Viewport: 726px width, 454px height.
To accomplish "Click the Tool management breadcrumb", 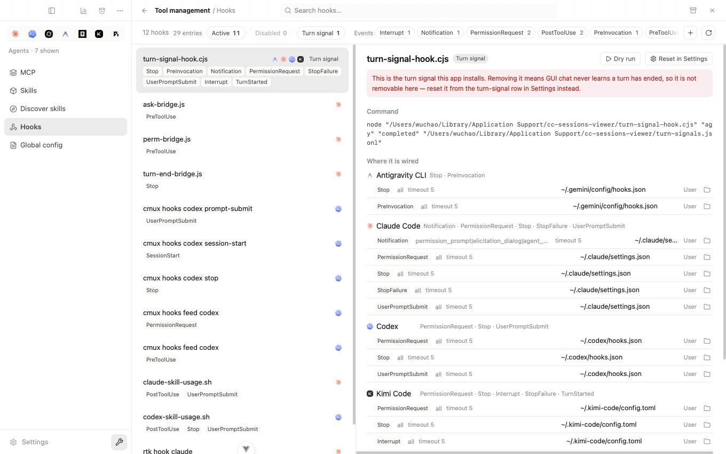I will click(183, 11).
